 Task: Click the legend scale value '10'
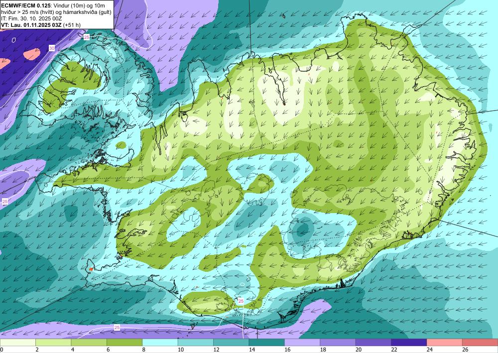pyautogui.click(x=181, y=350)
